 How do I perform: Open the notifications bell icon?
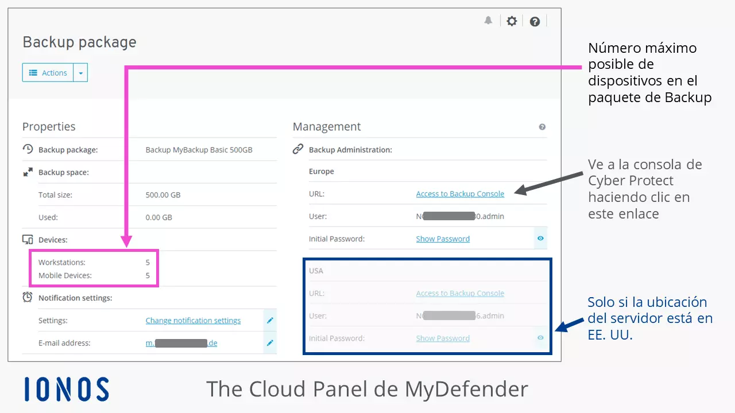coord(488,21)
